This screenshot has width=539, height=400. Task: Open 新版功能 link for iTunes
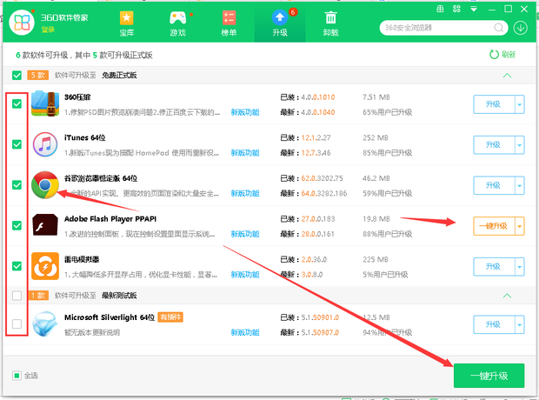click(245, 153)
